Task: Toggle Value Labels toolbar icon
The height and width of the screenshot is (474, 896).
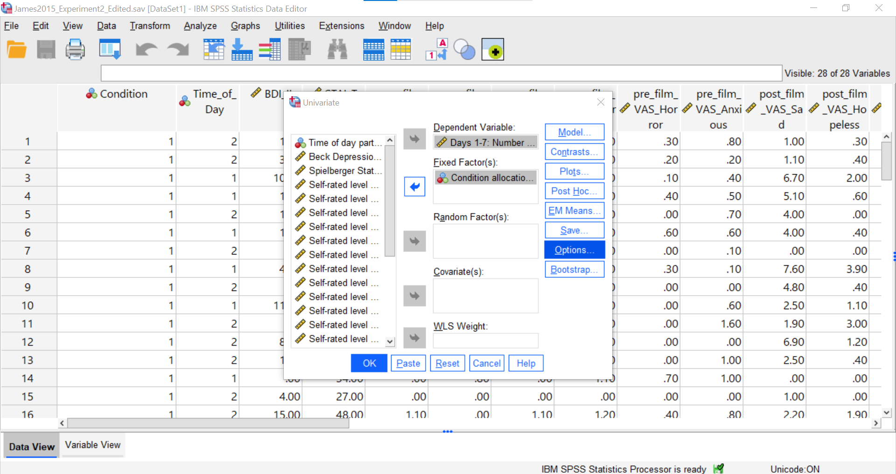Action: 437,50
